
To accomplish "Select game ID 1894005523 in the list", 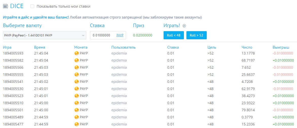I will point(13,96).
